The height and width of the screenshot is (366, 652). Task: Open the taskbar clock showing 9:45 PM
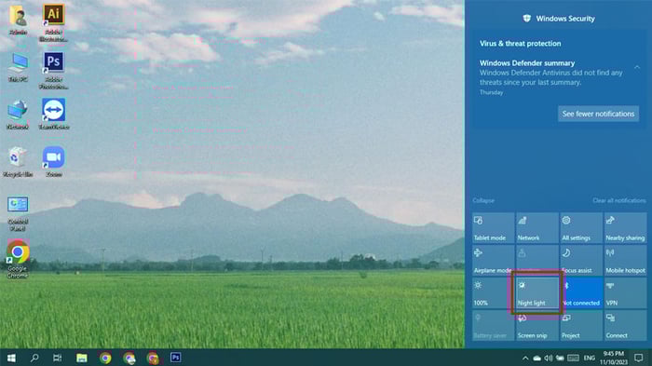coord(614,358)
